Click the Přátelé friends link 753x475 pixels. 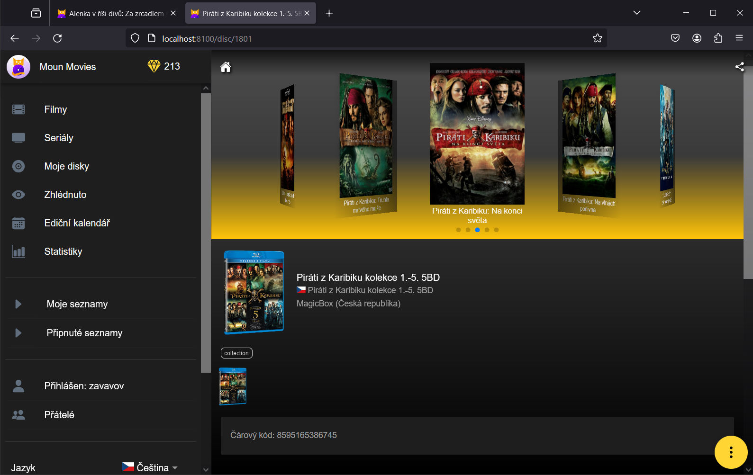[59, 415]
